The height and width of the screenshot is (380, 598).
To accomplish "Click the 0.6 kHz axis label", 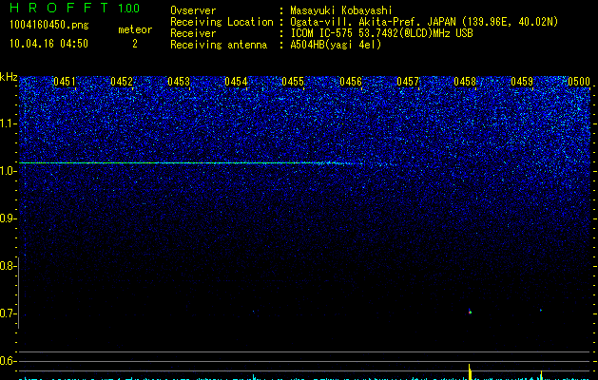I will click(8, 361).
